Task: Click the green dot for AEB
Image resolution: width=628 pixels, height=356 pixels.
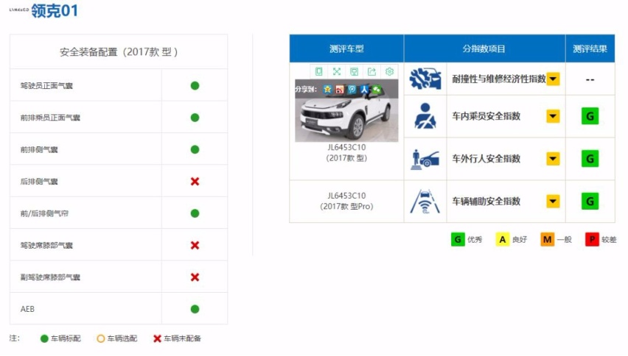Action: pyautogui.click(x=195, y=309)
